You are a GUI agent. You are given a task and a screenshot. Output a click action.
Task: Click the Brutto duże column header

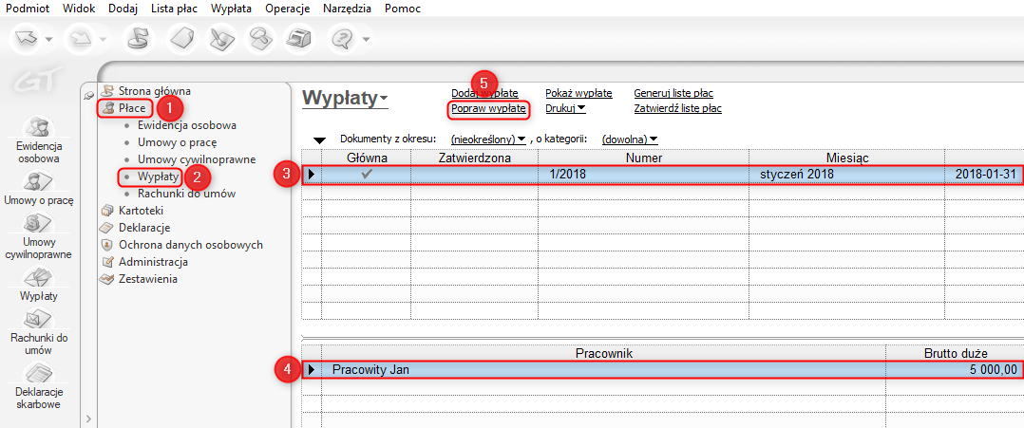pyautogui.click(x=956, y=353)
